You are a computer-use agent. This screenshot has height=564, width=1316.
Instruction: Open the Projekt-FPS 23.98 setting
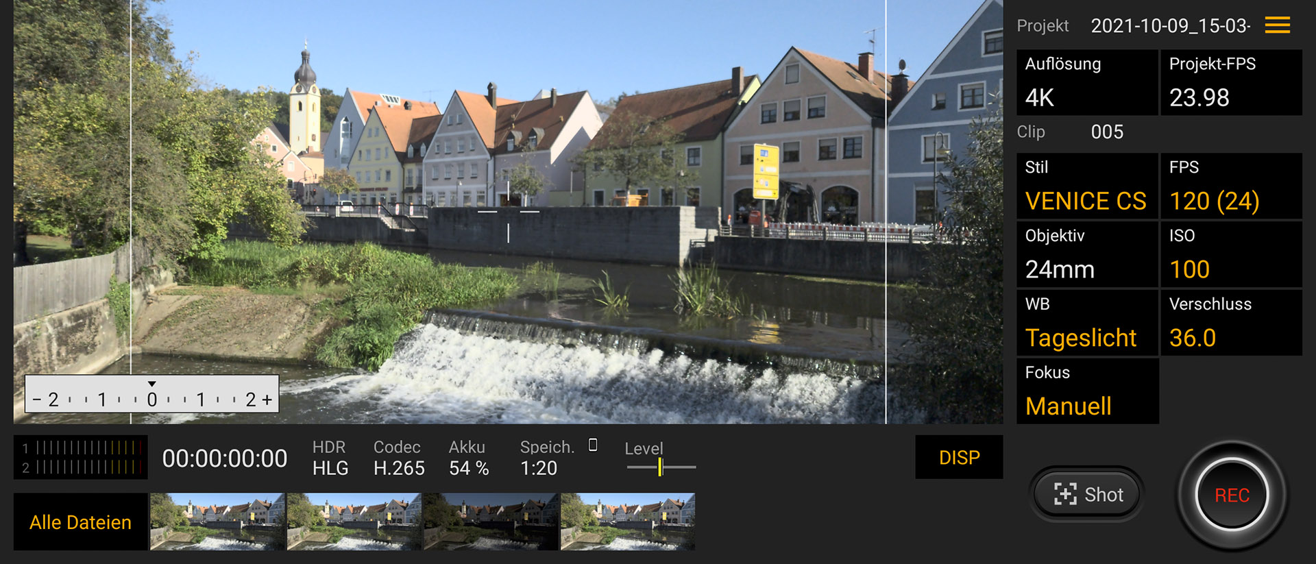coord(1230,82)
